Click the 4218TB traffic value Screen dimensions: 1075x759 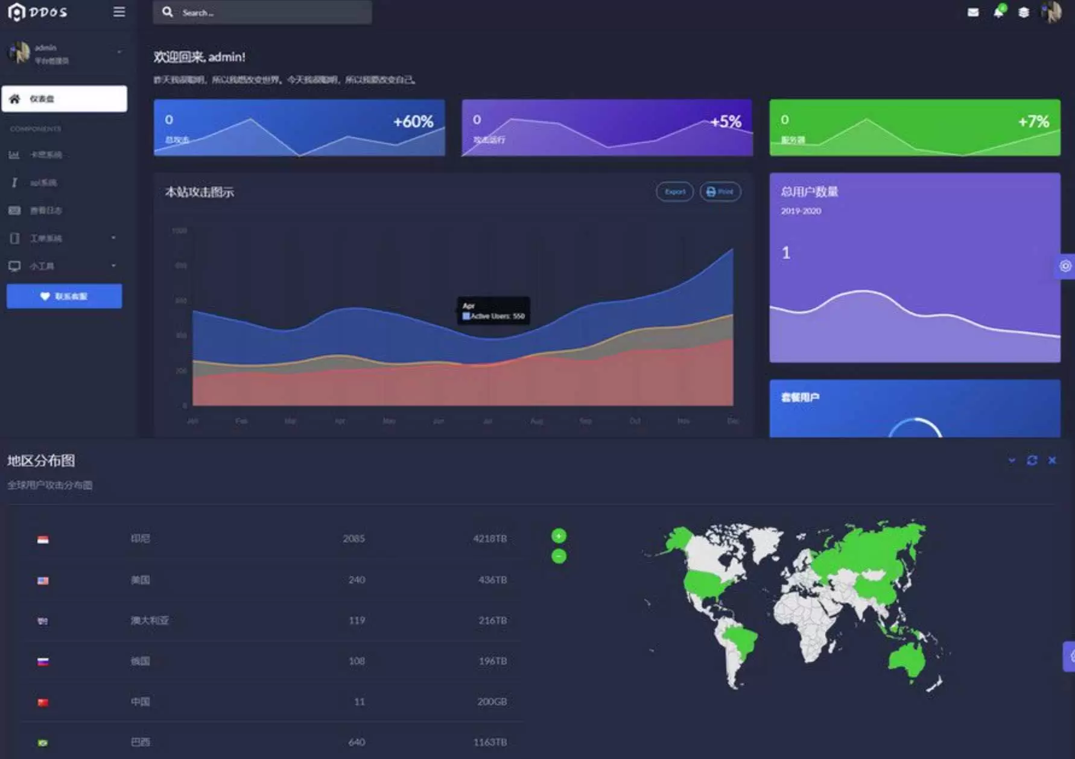490,538
